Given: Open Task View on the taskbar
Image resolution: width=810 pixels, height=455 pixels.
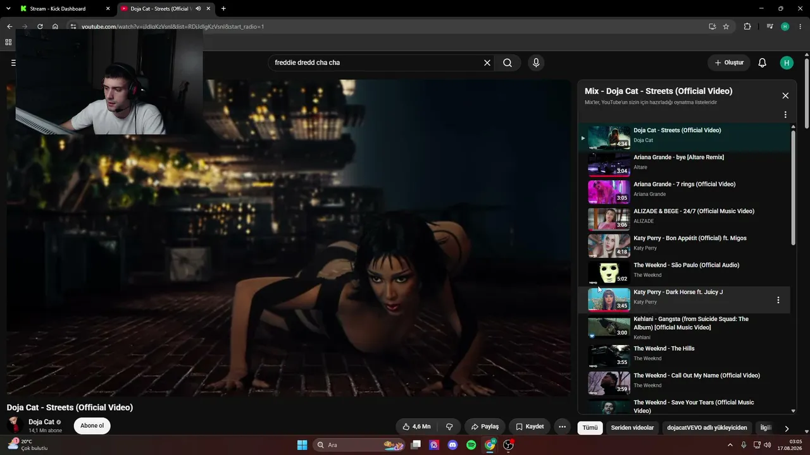Looking at the screenshot, I should coord(416,445).
